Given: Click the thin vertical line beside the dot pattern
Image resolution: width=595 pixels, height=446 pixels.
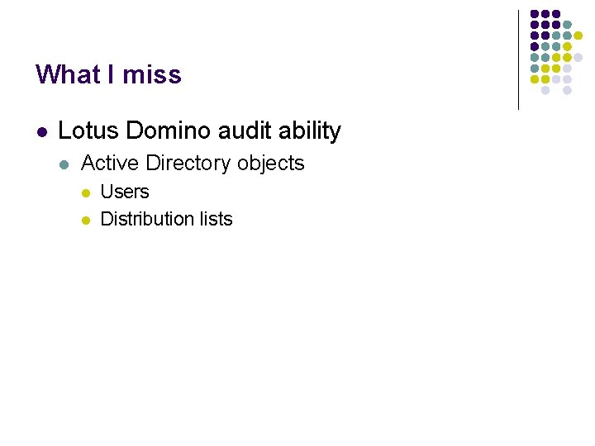Looking at the screenshot, I should (x=518, y=59).
